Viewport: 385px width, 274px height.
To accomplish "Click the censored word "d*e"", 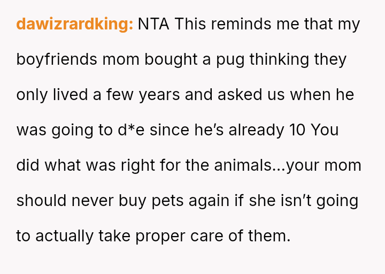I will pos(130,130).
